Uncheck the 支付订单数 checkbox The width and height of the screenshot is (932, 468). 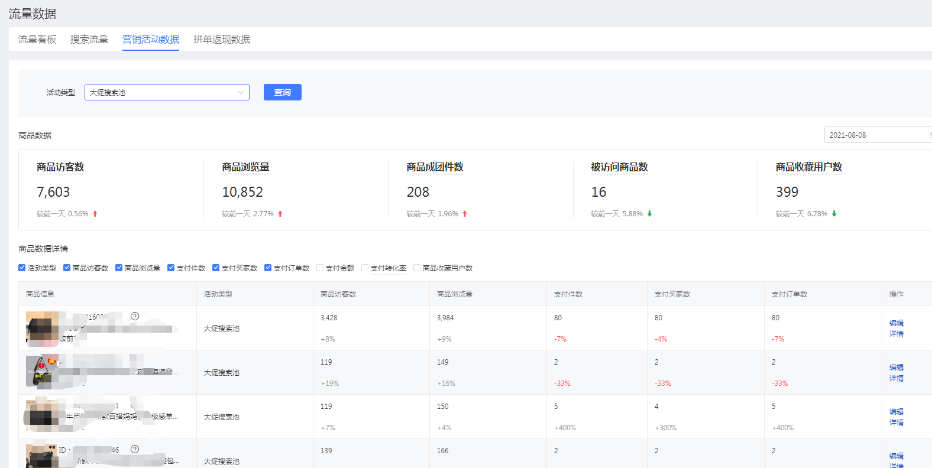(x=268, y=268)
